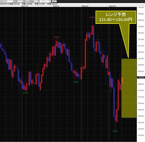Click the 127.382 swing low label
The height and width of the screenshot is (142, 145).
[x=25, y=93]
